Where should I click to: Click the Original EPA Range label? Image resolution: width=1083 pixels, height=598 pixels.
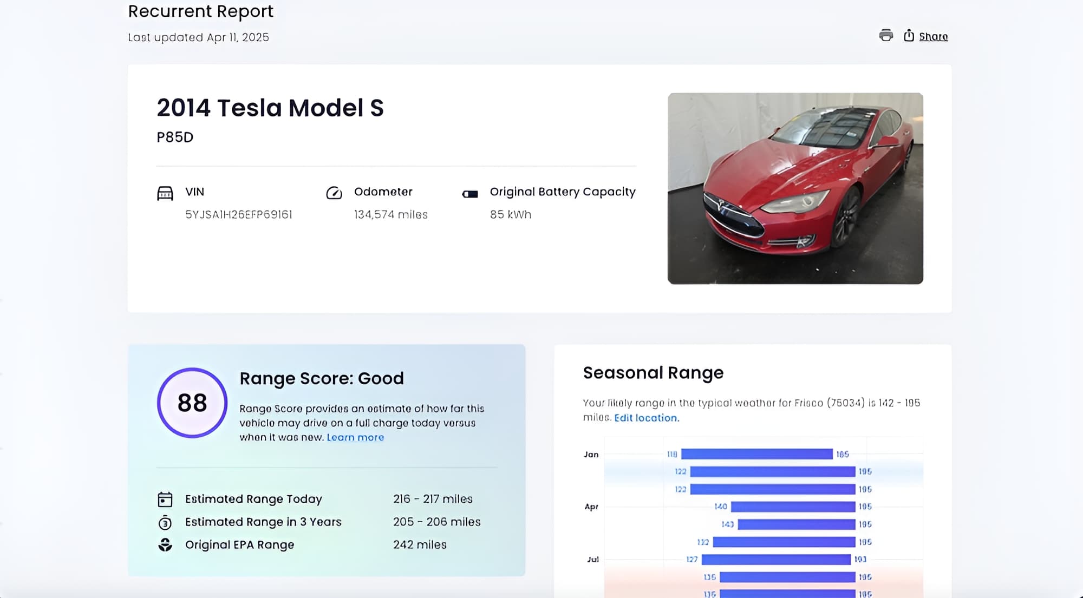(x=239, y=545)
